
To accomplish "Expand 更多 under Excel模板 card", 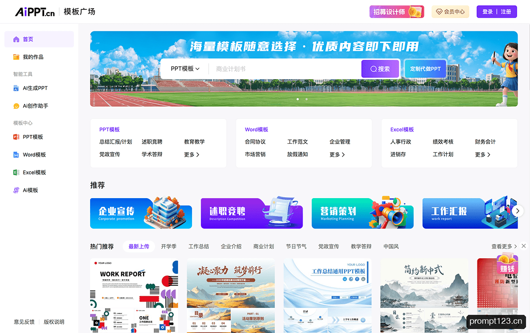I will click(483, 155).
